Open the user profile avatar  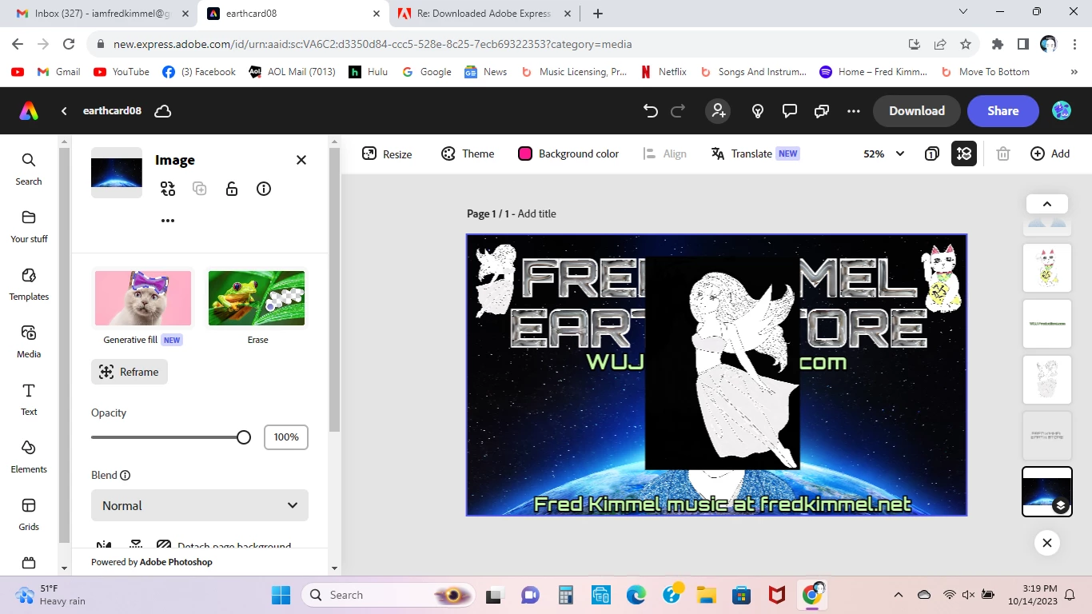click(x=1062, y=111)
